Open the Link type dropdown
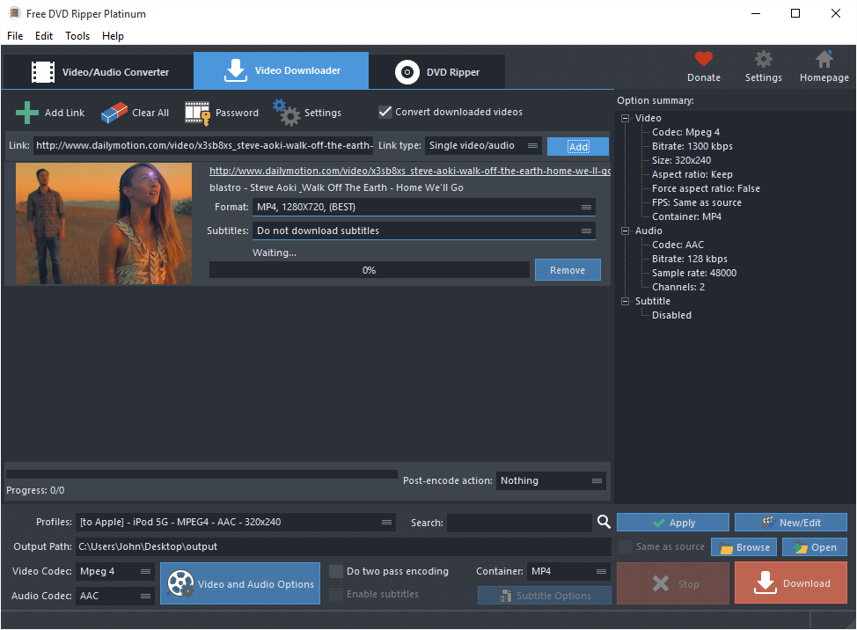The image size is (857, 630). click(483, 146)
